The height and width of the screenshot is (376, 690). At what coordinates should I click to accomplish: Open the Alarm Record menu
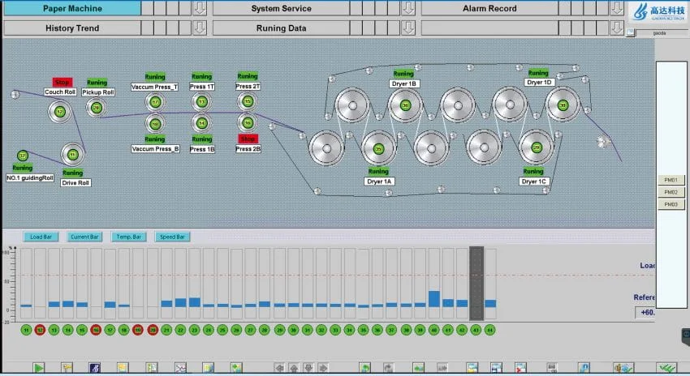click(489, 8)
